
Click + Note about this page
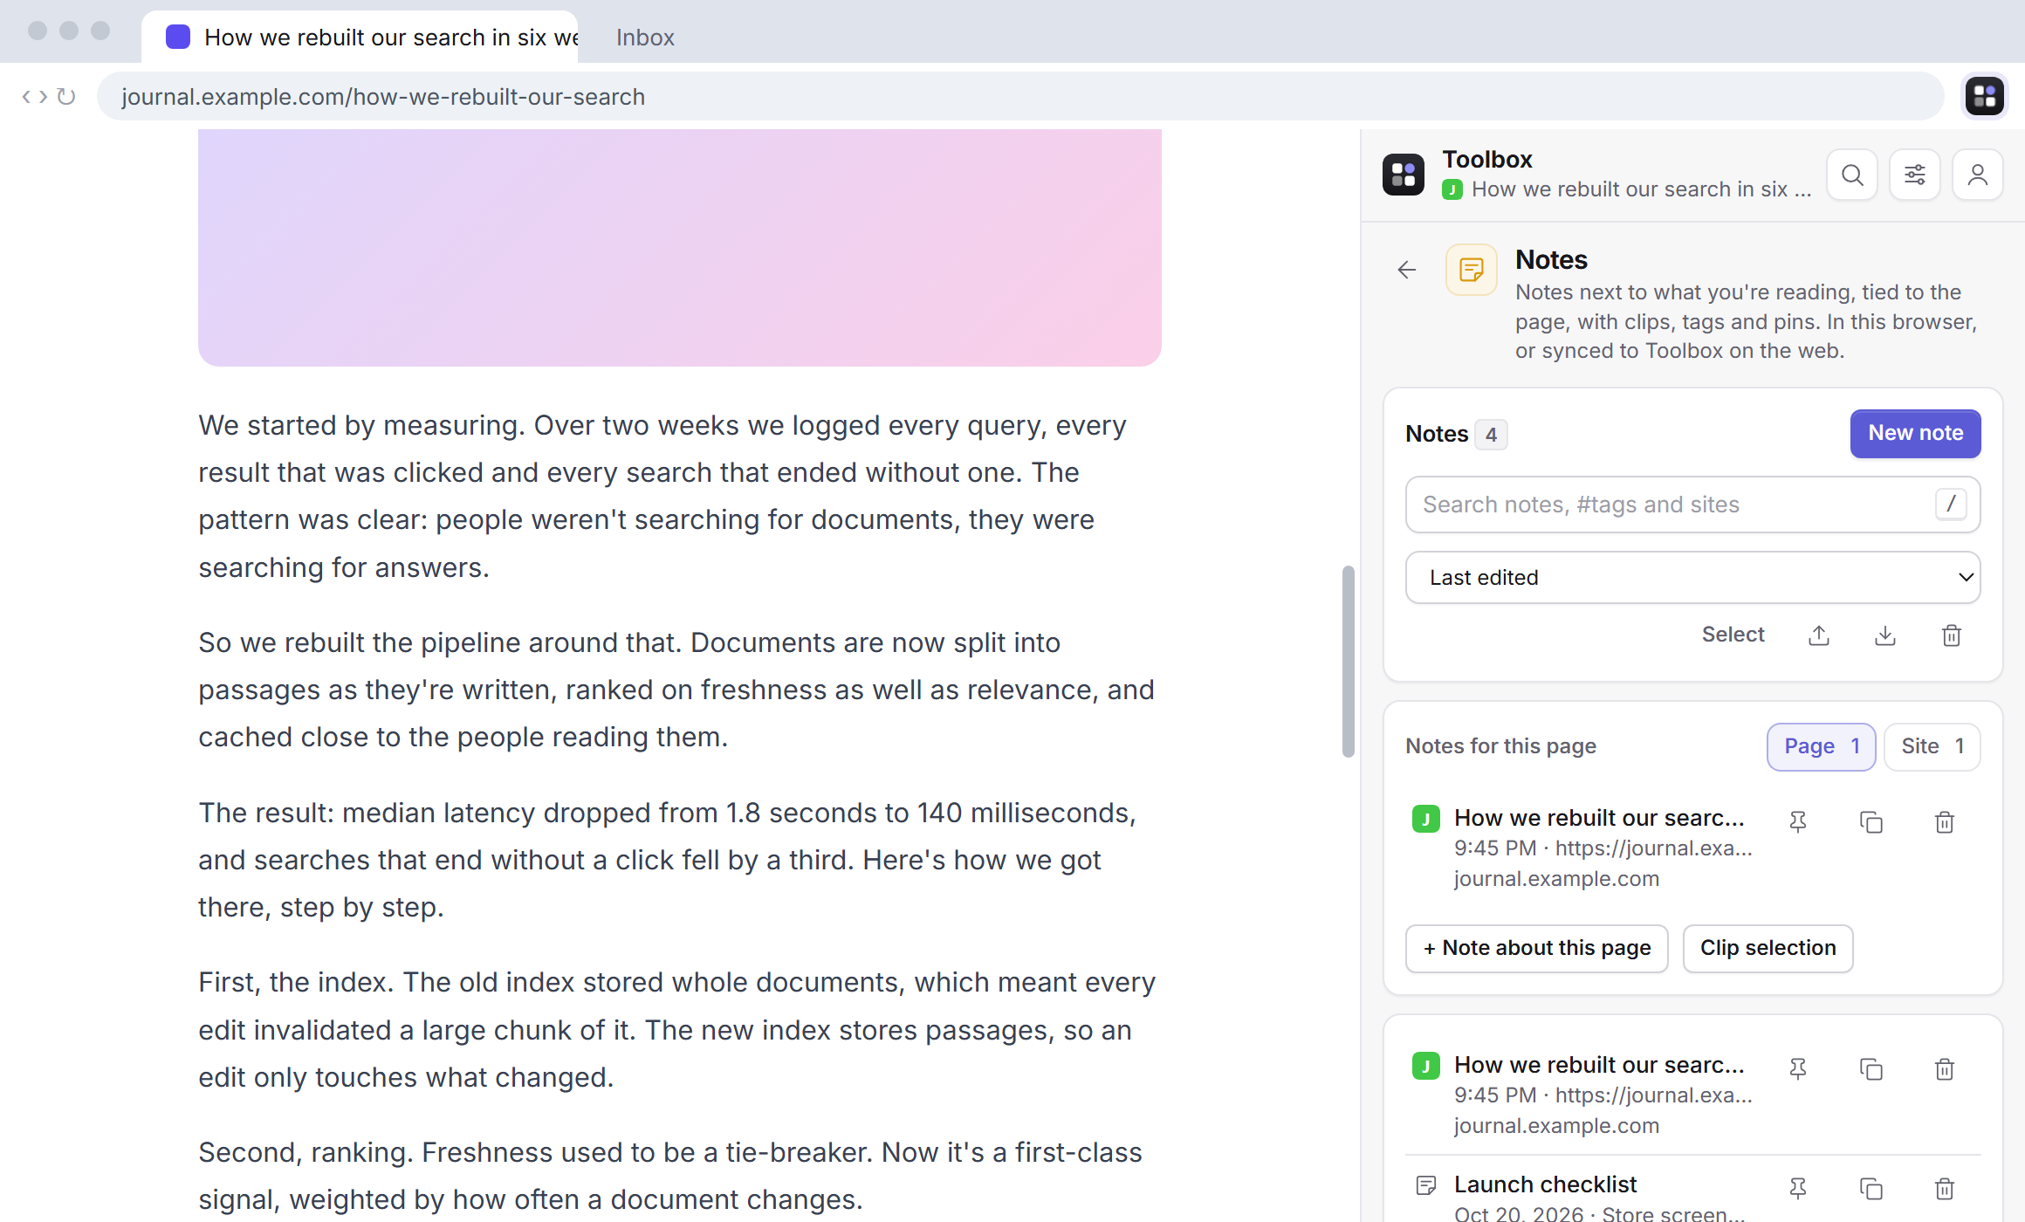click(1536, 948)
